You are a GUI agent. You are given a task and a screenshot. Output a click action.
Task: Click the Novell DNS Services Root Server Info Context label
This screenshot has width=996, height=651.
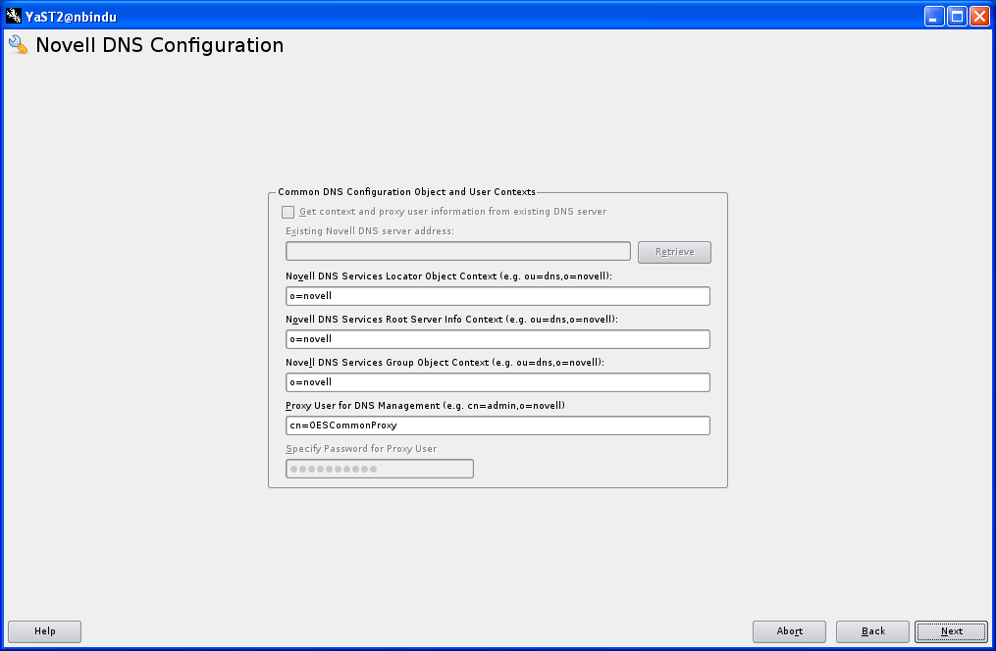451,320
